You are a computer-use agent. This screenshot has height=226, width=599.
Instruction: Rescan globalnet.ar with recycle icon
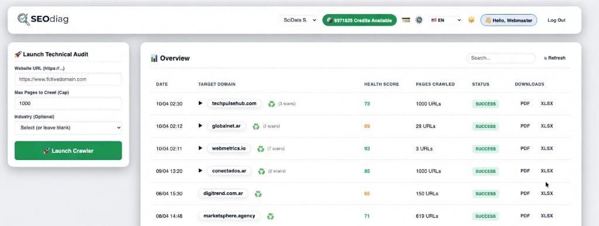(256, 126)
